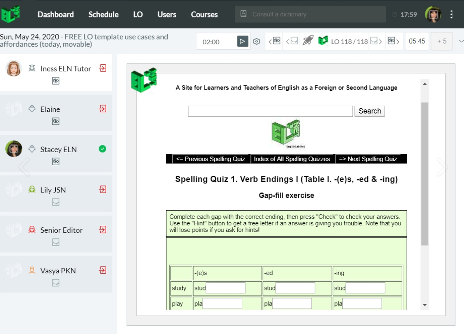Click the ELN logo in top navigation bar
Image resolution: width=464 pixels, height=334 pixels.
tap(11, 14)
